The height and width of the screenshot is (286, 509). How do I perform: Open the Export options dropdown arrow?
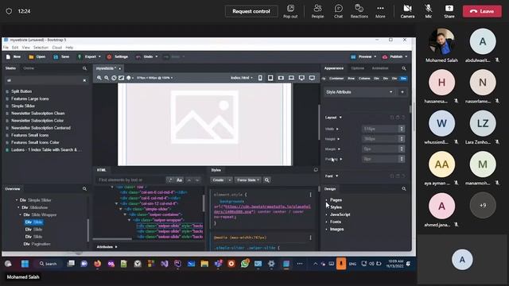pyautogui.click(x=99, y=56)
